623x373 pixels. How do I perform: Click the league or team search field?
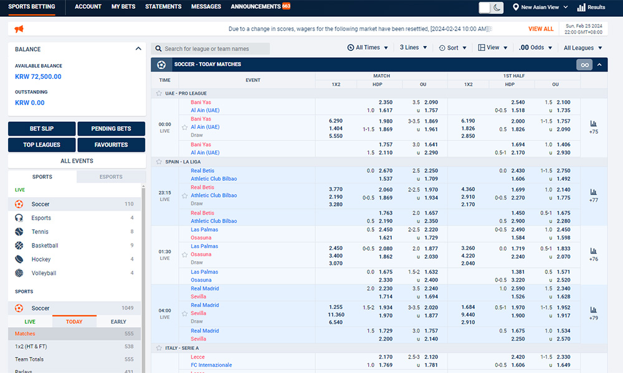[212, 48]
